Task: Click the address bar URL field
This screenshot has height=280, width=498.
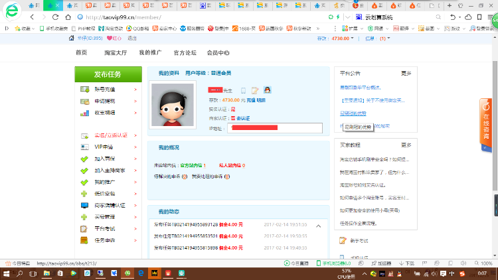Action: 203,17
